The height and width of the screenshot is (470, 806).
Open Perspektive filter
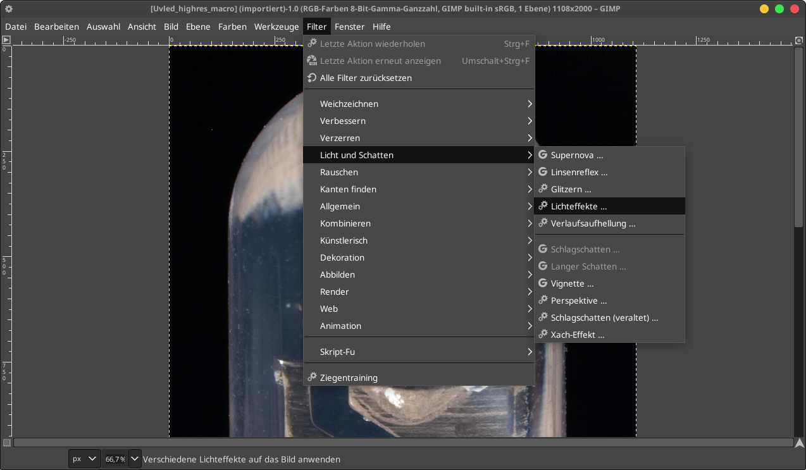tap(609, 300)
